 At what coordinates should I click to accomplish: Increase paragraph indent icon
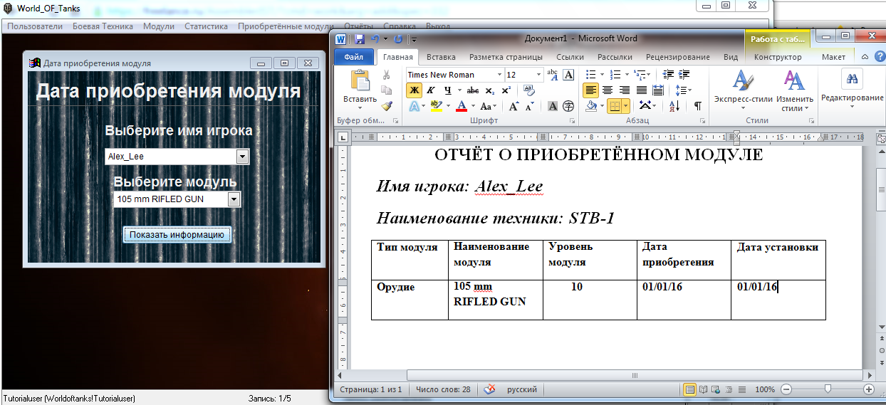coord(685,74)
